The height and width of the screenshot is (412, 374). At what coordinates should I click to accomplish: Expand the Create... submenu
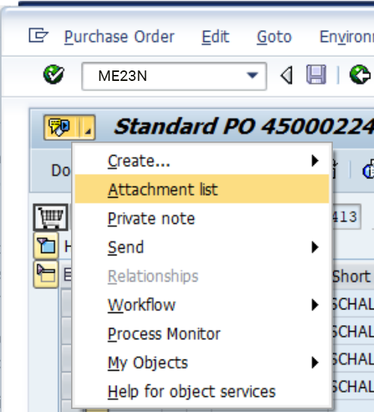pos(202,160)
